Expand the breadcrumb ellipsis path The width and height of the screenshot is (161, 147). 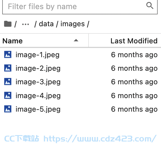26,24
